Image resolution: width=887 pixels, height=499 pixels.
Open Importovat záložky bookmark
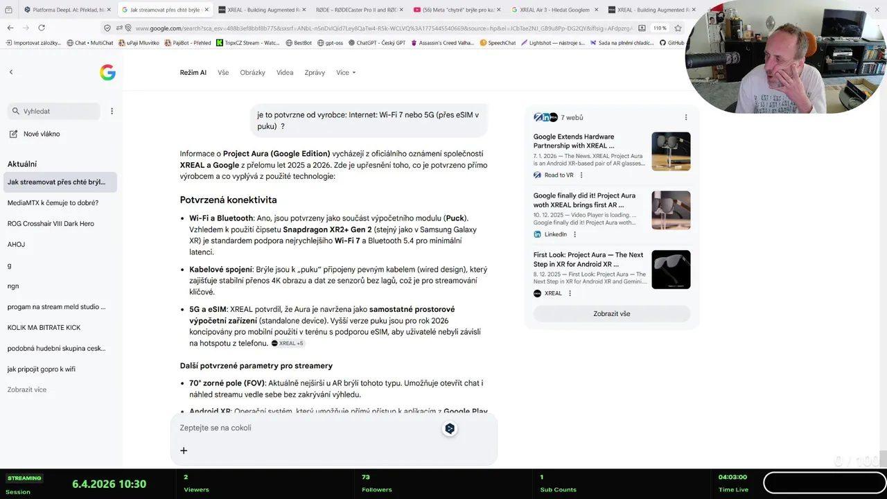point(33,43)
